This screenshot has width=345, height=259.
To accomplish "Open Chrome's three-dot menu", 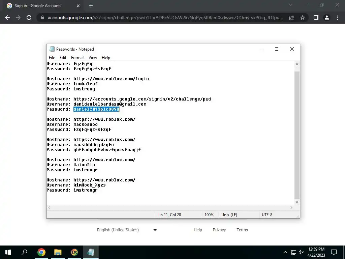I will [x=338, y=18].
